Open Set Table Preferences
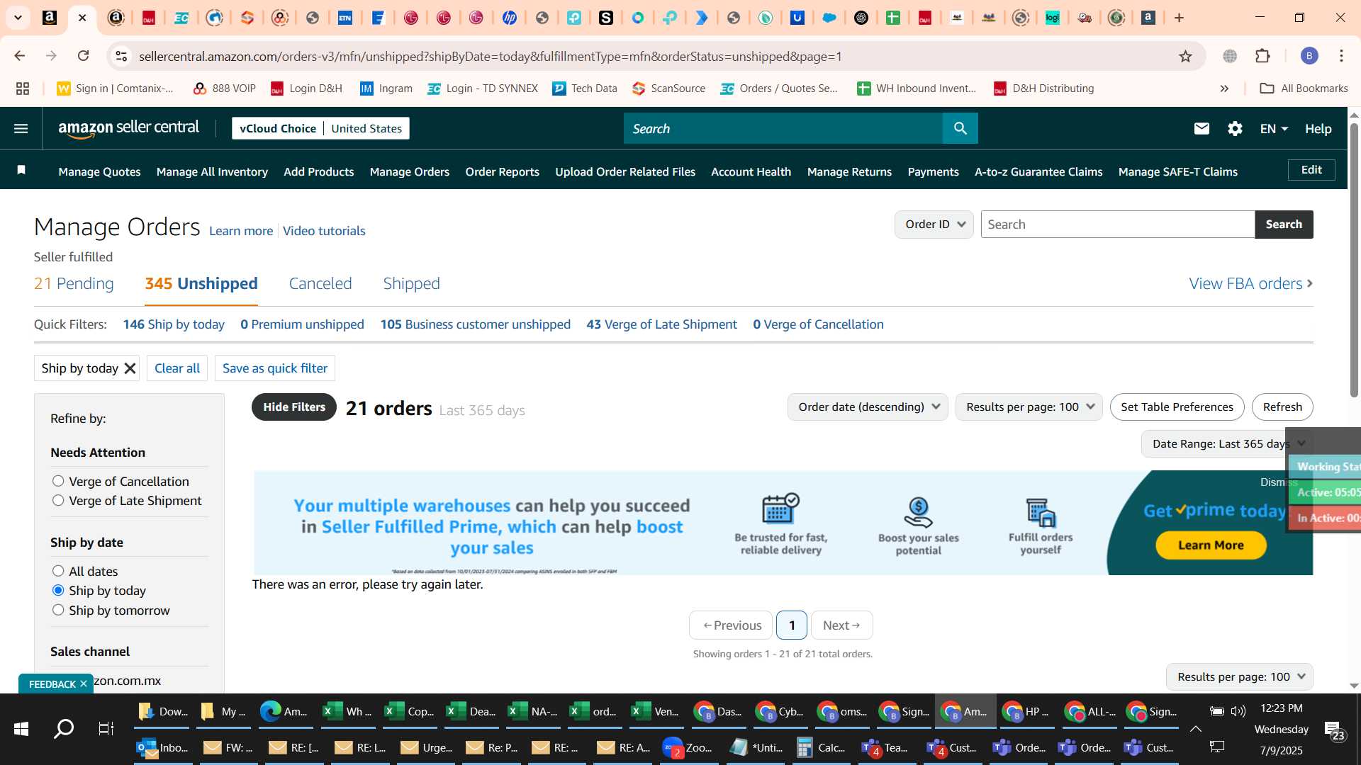1361x765 pixels. pyautogui.click(x=1177, y=407)
